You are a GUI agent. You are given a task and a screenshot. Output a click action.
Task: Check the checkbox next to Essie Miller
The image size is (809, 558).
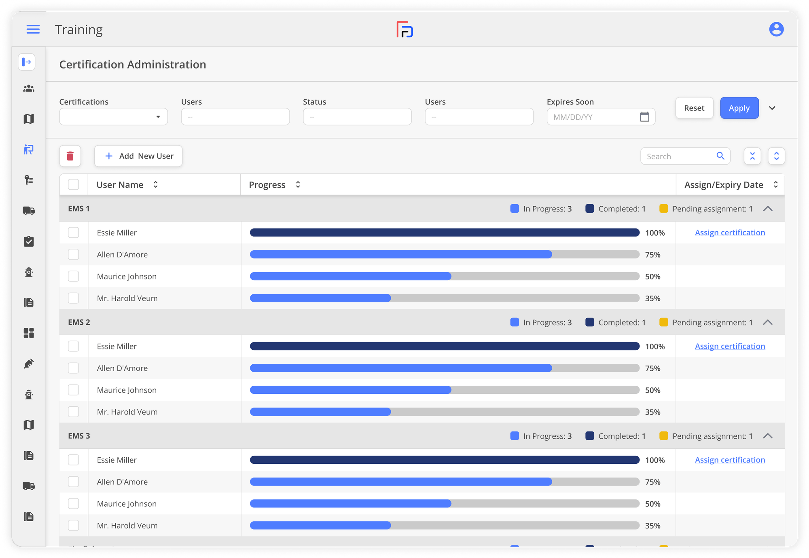(x=74, y=232)
